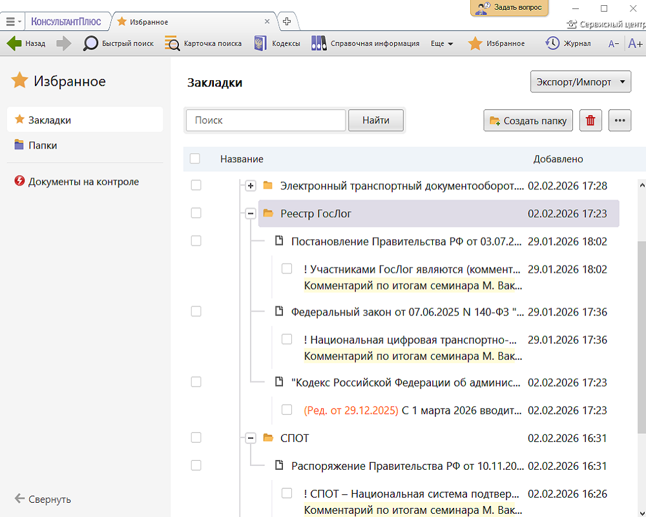Click the Найти search button
This screenshot has width=646, height=517.
coord(375,120)
